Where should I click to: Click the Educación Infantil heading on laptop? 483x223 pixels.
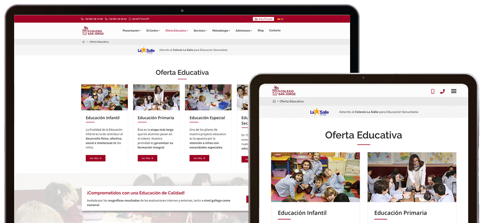(102, 118)
